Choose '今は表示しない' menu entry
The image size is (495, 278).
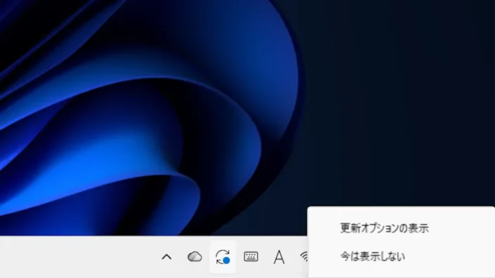(x=373, y=256)
